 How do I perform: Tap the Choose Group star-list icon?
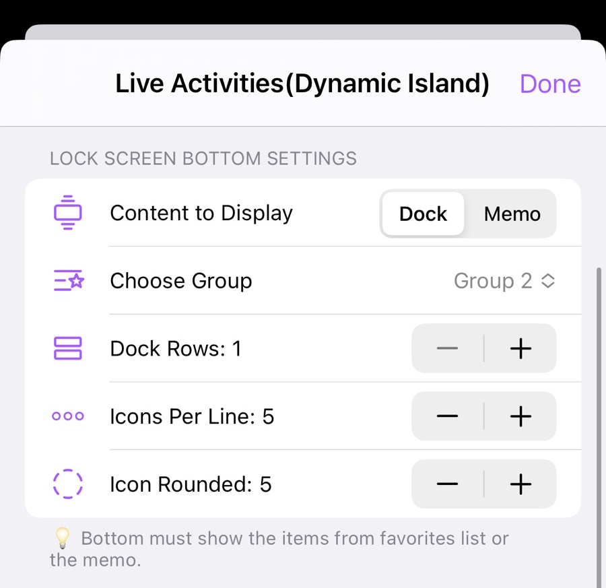[67, 281]
